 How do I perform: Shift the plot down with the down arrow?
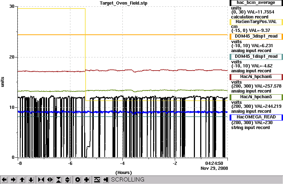pos(31,180)
